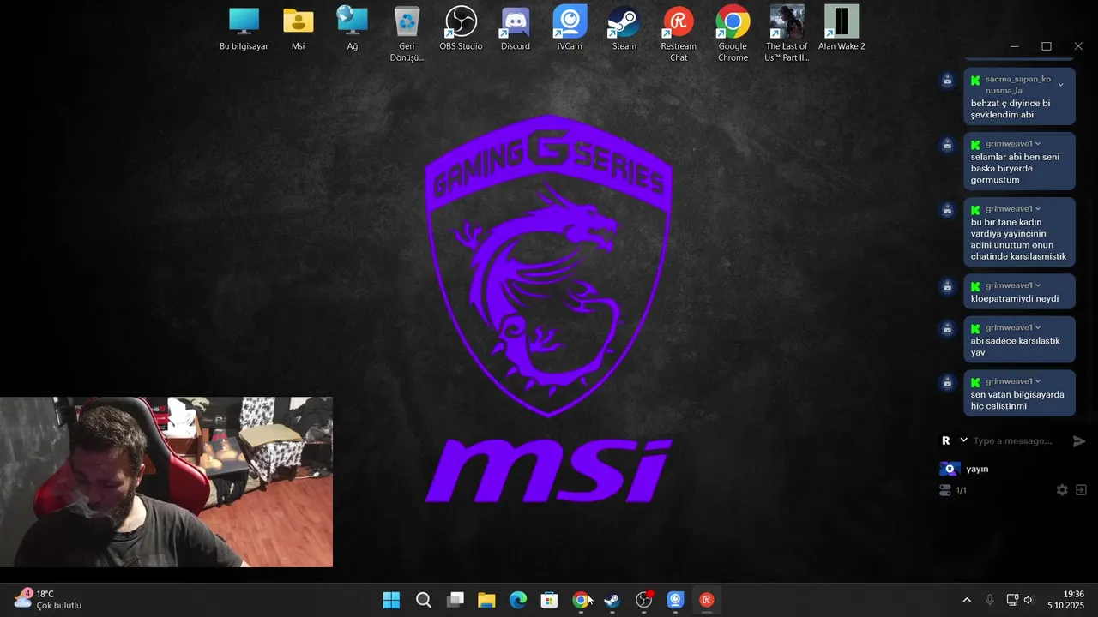The height and width of the screenshot is (617, 1098).
Task: Switch to iVCam in the taskbar
Action: click(x=676, y=600)
